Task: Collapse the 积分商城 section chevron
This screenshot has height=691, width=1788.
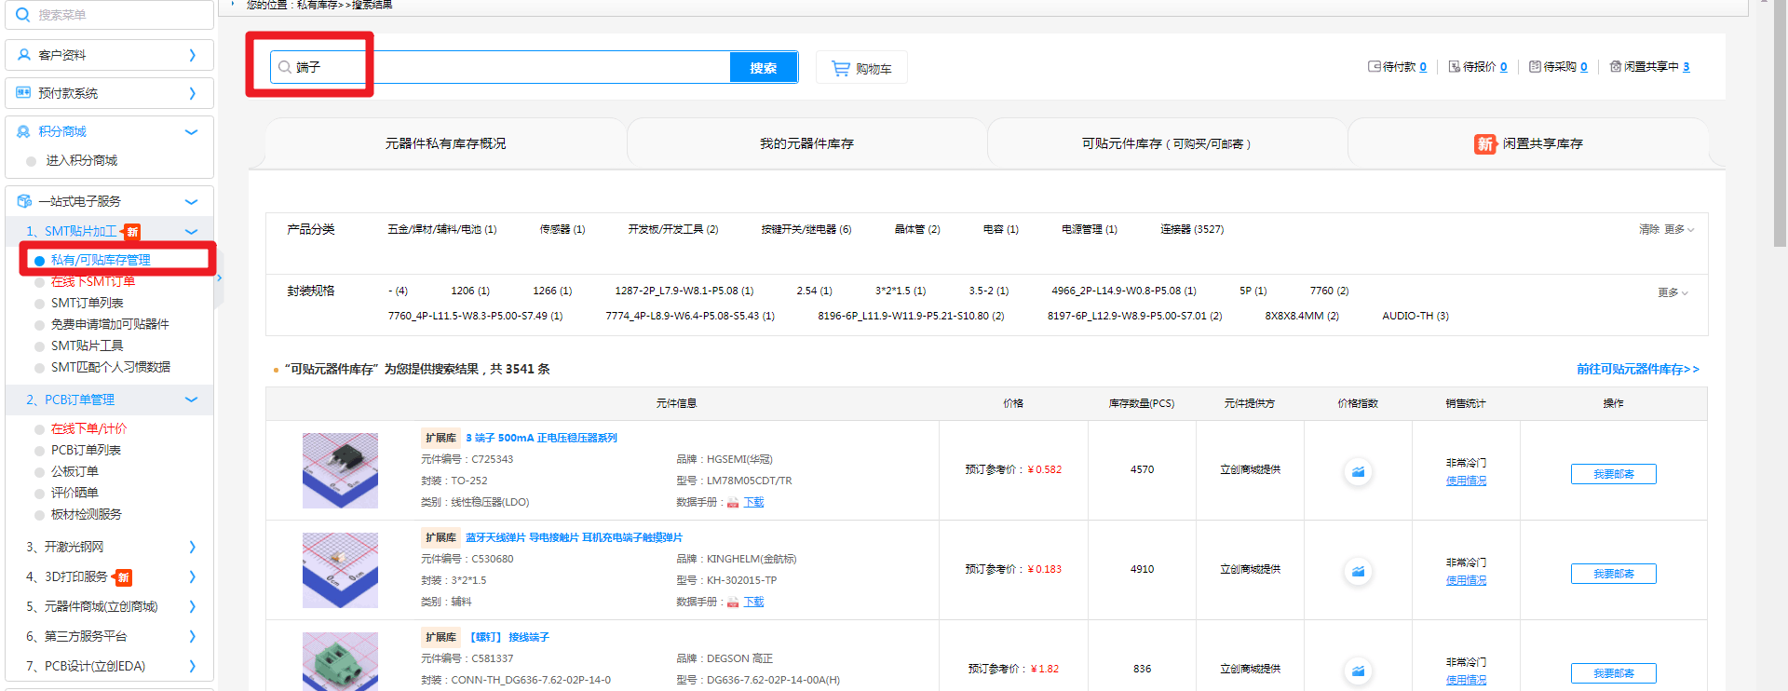Action: tap(192, 132)
